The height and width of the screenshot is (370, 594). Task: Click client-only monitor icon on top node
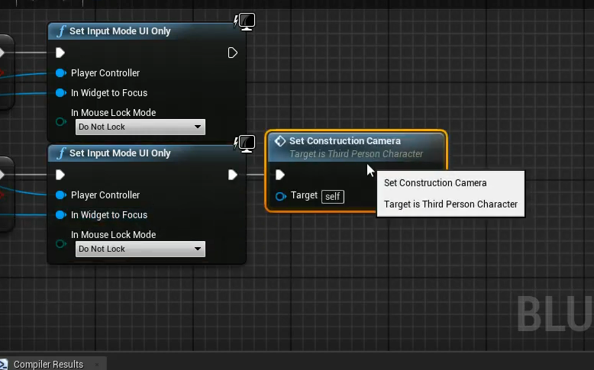pyautogui.click(x=245, y=21)
